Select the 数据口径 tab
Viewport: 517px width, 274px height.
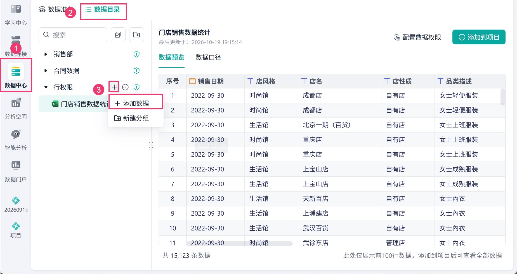208,57
